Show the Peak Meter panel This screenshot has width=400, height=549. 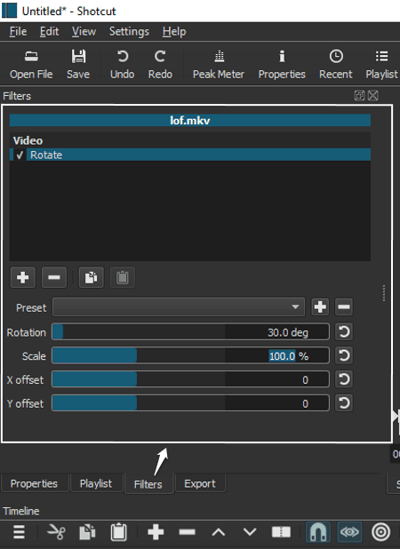219,65
